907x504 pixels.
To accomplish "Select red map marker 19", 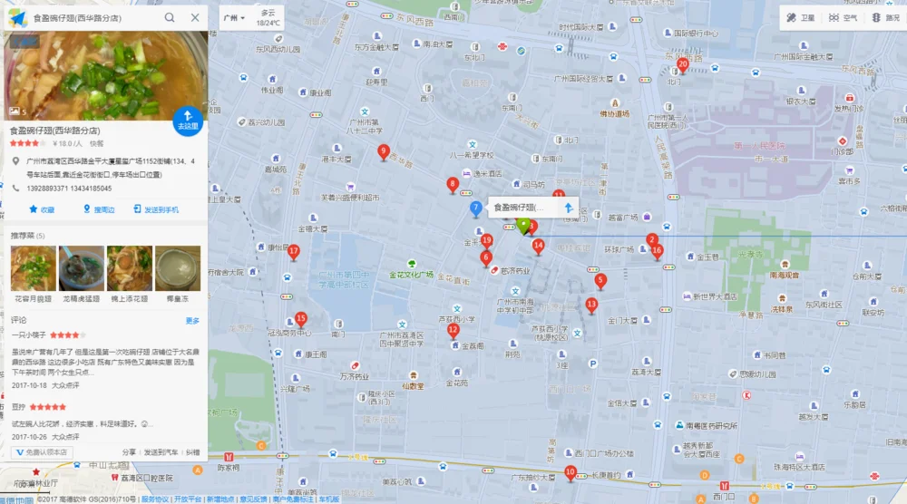I will point(487,240).
